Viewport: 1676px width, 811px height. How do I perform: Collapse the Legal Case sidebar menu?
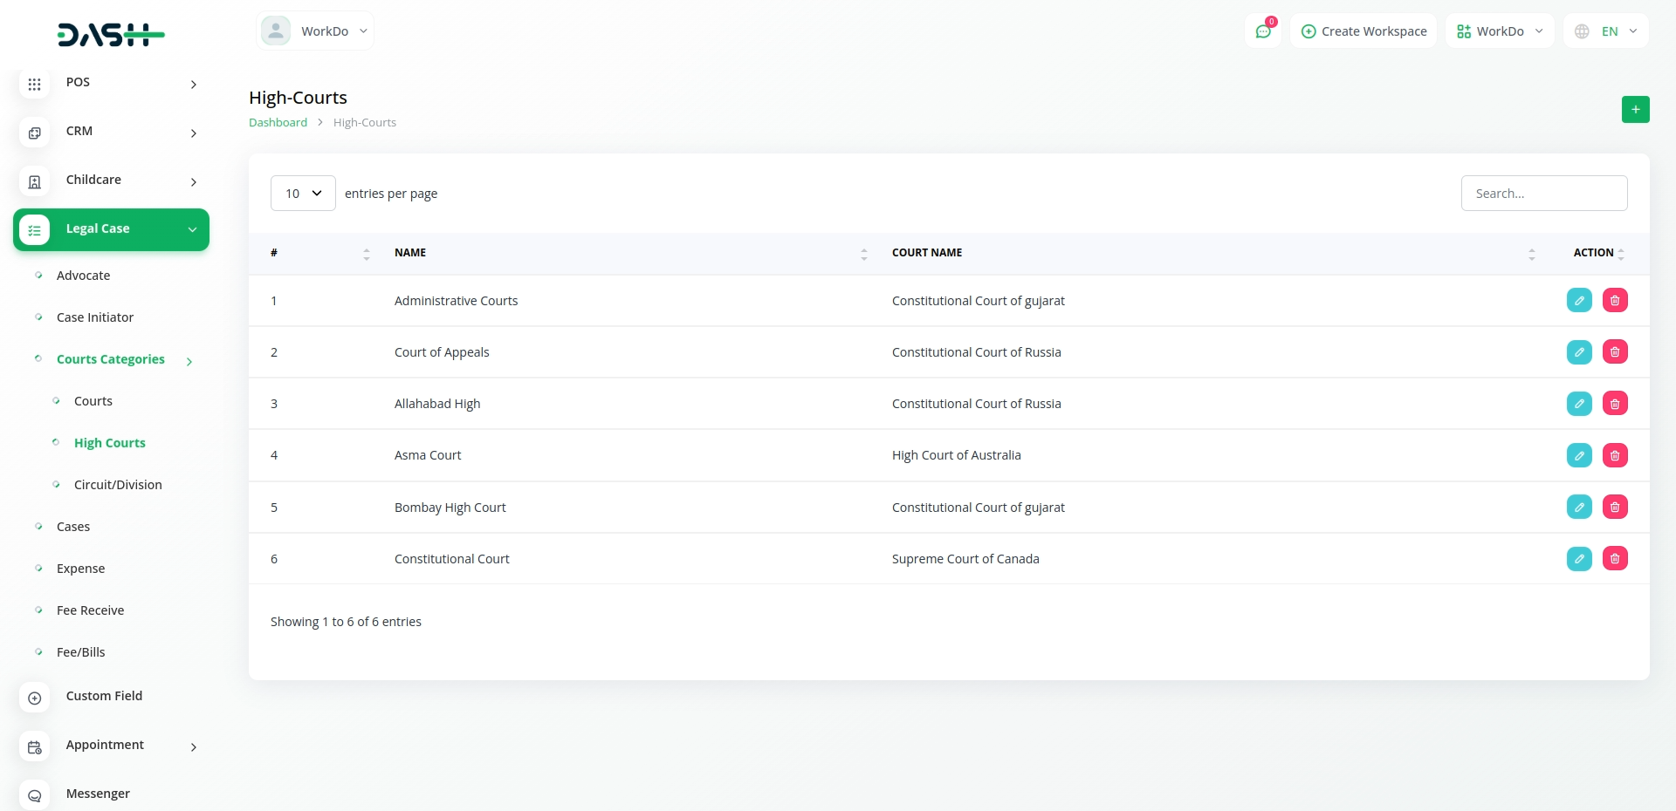pos(112,229)
